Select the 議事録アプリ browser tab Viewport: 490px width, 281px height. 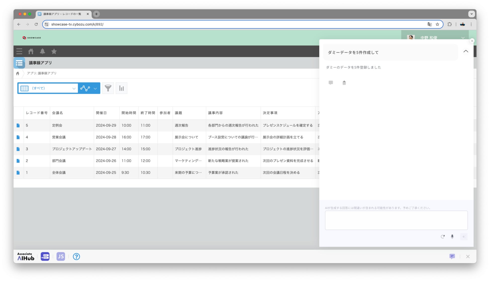(x=62, y=14)
